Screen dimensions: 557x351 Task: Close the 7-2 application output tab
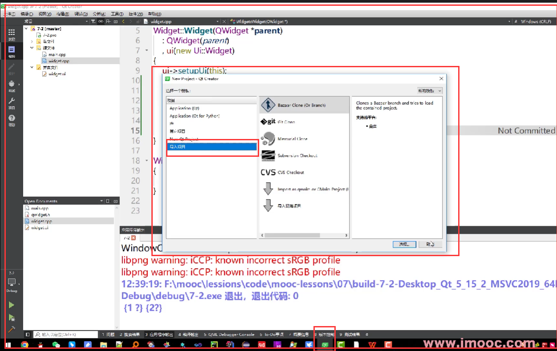coord(133,238)
